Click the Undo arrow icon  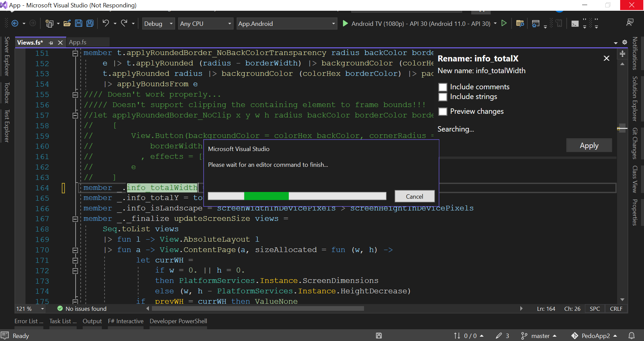106,23
